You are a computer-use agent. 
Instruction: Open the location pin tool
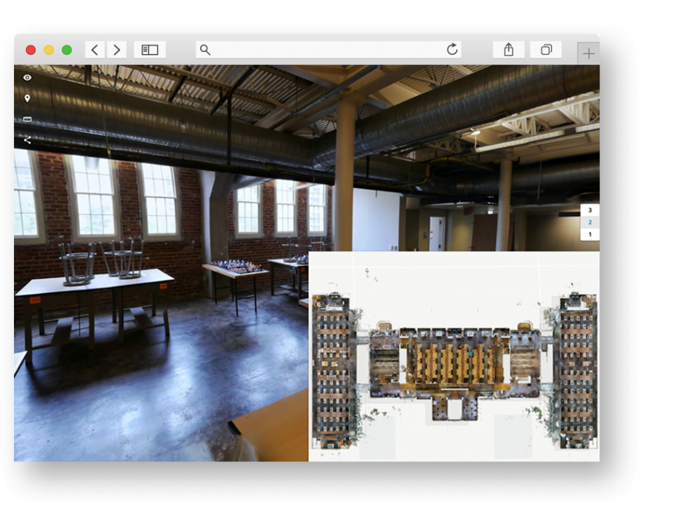27,99
